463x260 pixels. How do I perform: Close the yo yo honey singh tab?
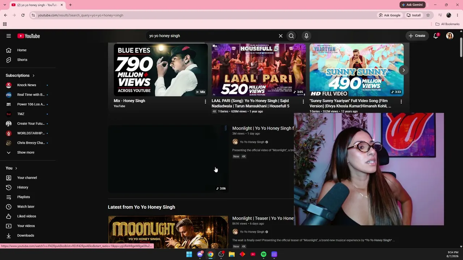click(61, 5)
